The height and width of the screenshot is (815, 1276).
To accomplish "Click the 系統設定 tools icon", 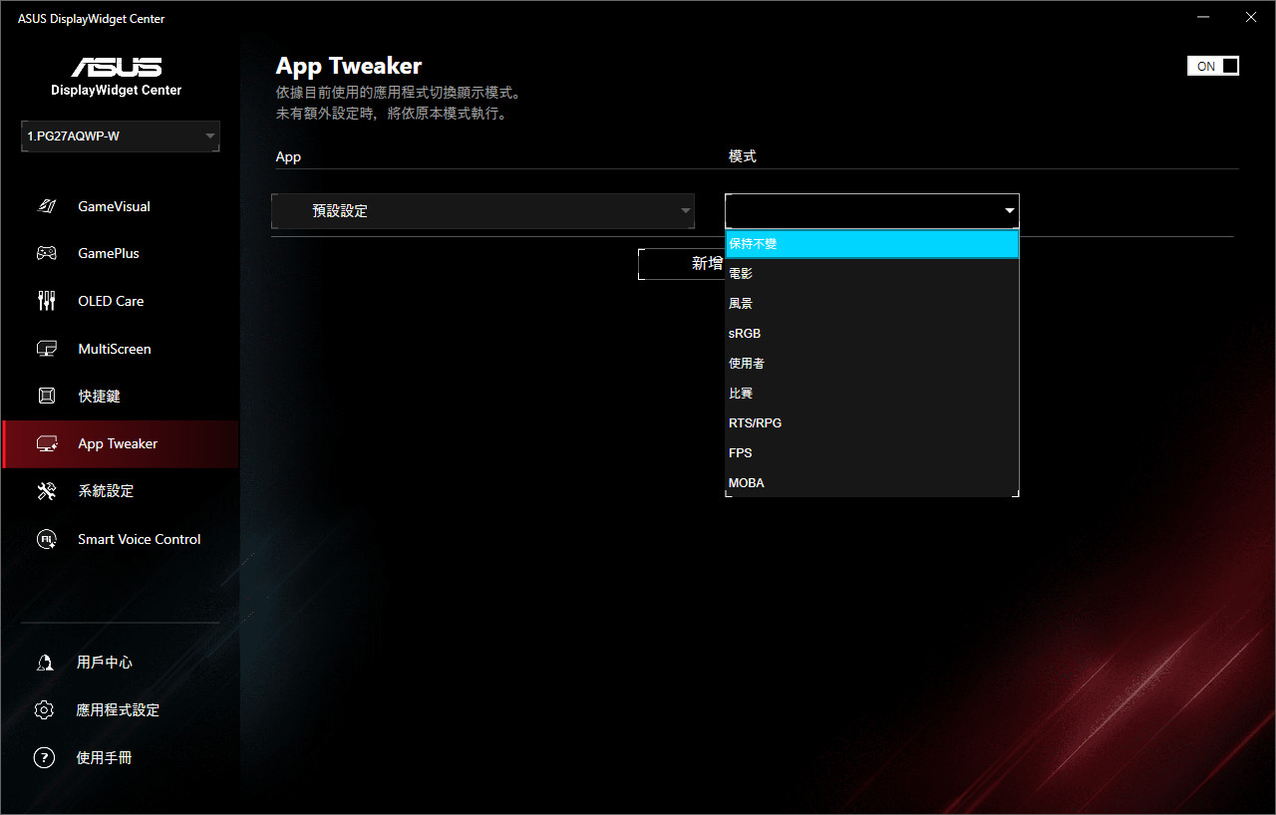I will [47, 491].
